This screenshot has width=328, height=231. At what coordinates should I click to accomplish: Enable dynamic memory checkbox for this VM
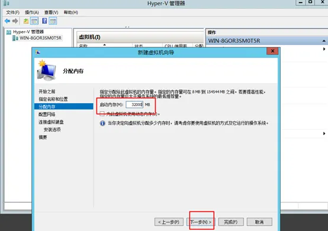102,114
